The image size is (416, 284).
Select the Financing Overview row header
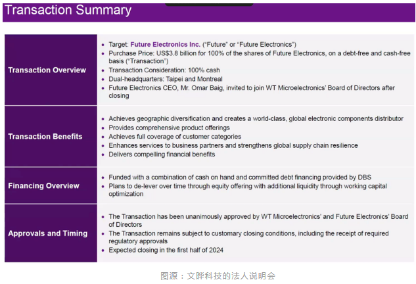coord(44,186)
